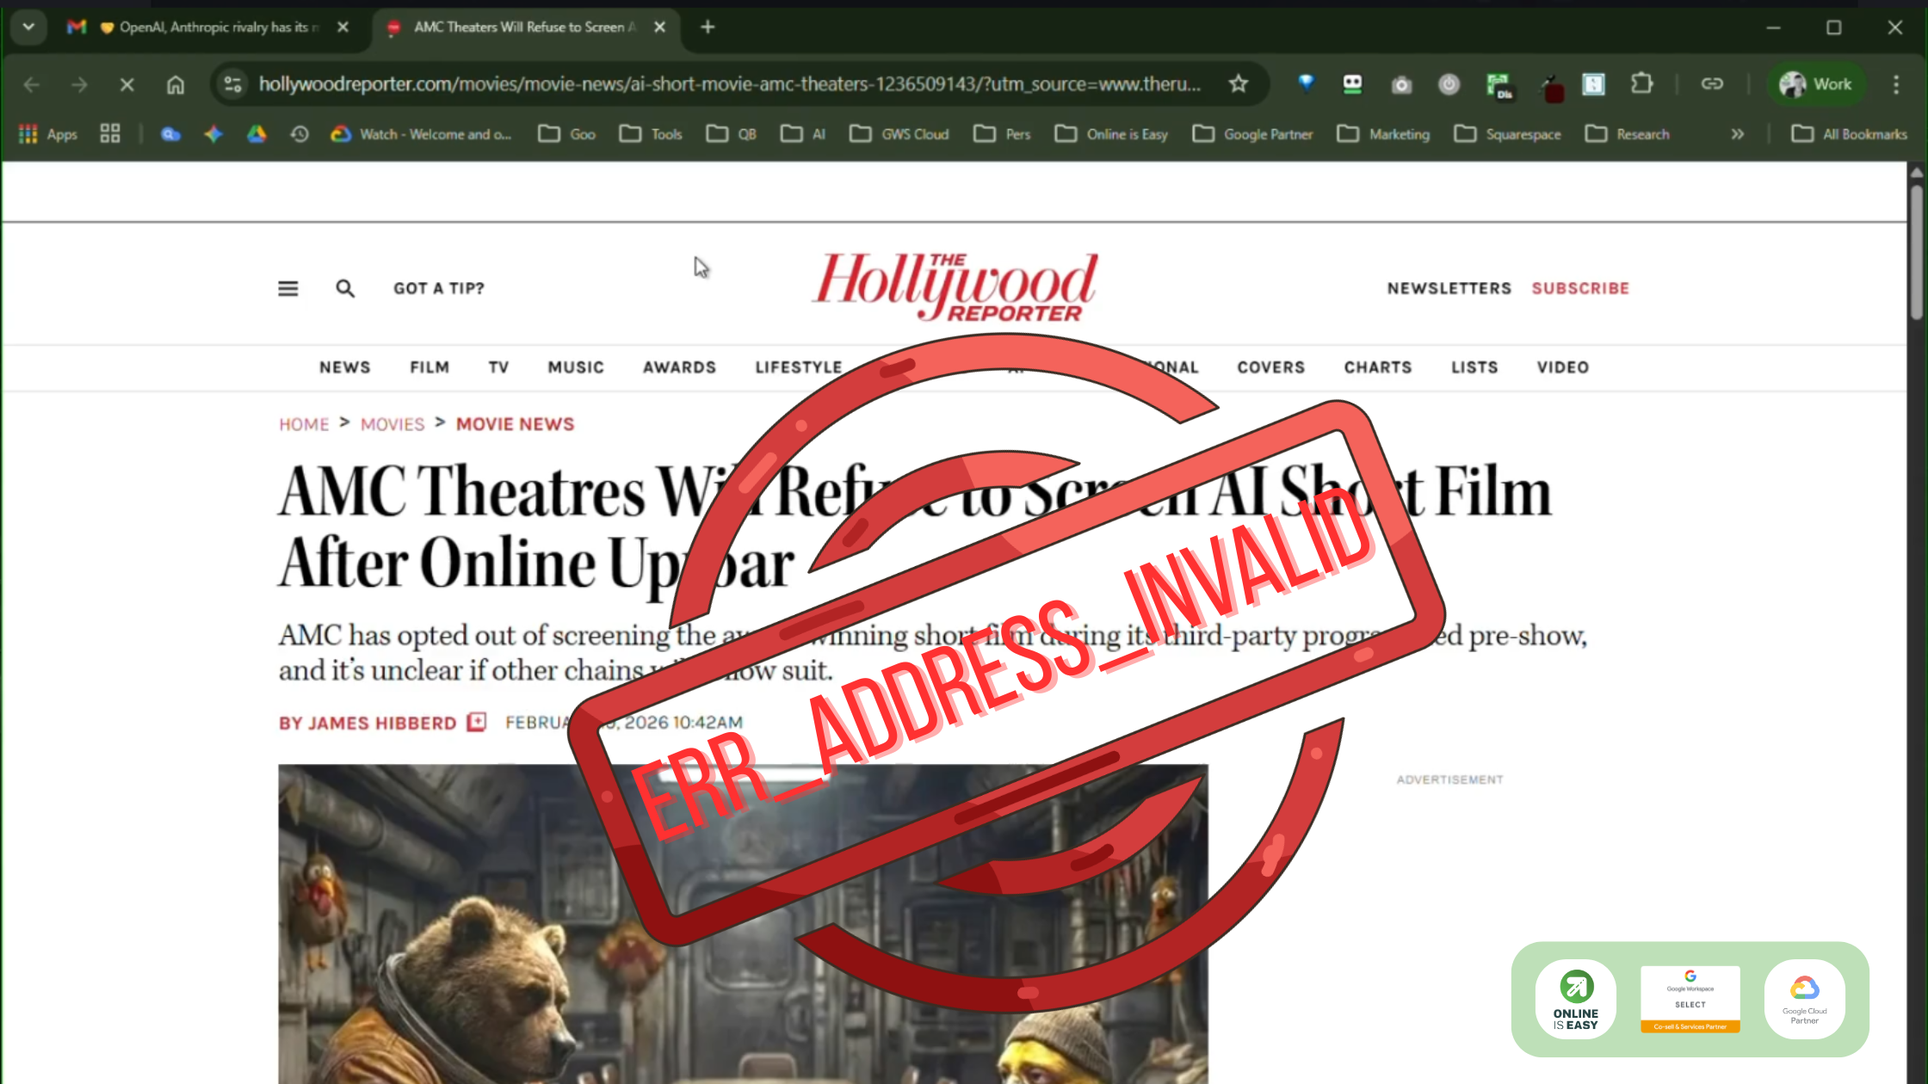
Task: Show hidden bookmarks with the double-chevron
Action: (x=1738, y=134)
